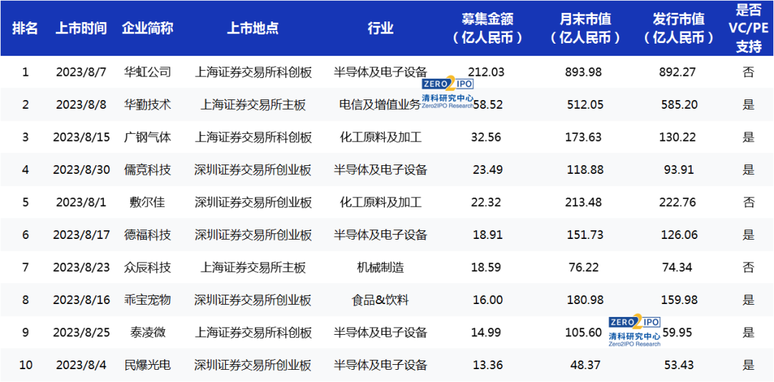Select issue market value 892.27
Viewport: 774px width, 382px height.
tap(679, 72)
